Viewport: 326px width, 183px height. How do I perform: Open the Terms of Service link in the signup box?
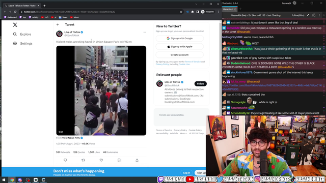[x=193, y=62]
